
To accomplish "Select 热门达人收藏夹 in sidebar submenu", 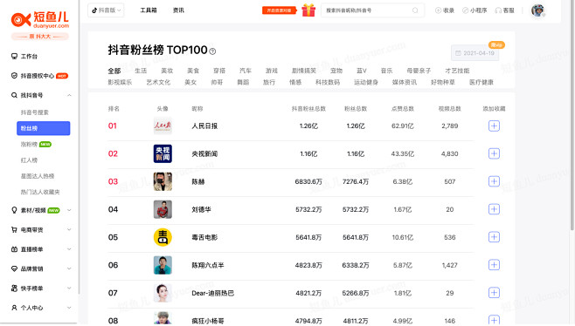I will [40, 192].
